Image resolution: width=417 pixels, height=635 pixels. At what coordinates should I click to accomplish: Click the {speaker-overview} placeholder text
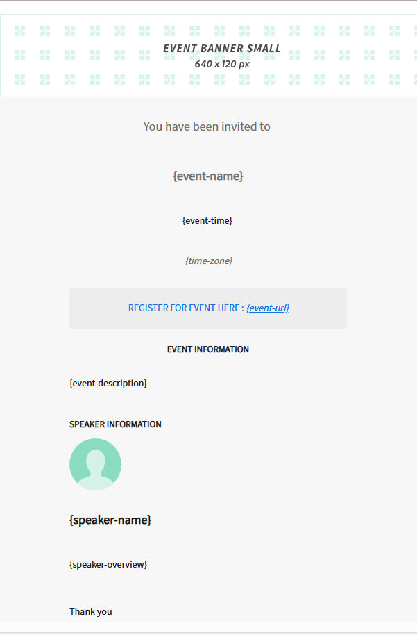pos(108,564)
